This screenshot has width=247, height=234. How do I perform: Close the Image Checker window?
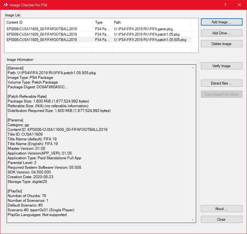pos(239,5)
